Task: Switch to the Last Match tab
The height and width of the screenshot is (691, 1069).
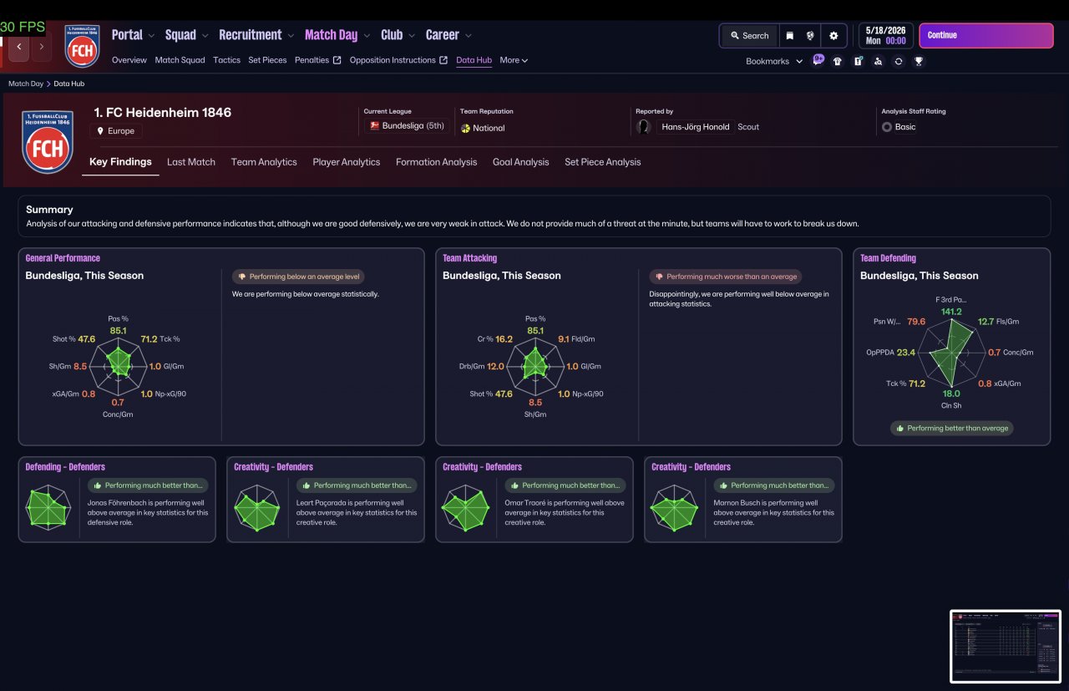Action: point(191,162)
